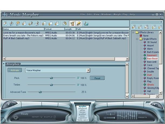Click the move-up arrow icon in main toolbar
This screenshot has width=165, height=124.
(x=50, y=24)
